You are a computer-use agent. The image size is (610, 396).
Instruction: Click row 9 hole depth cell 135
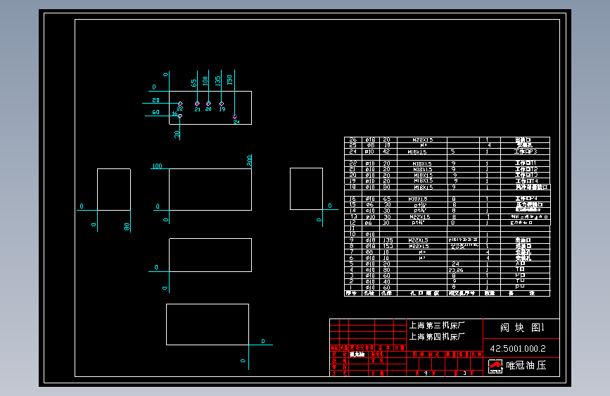(388, 240)
